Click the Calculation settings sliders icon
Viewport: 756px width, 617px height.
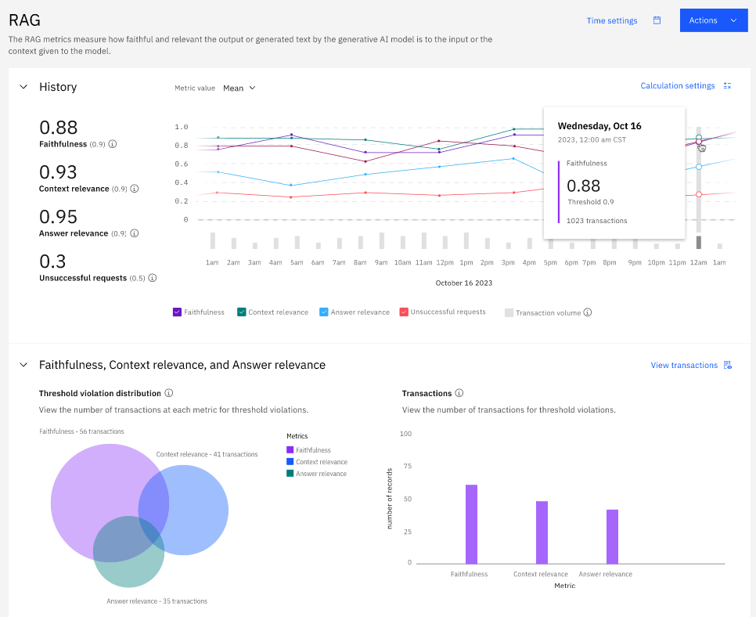pos(728,86)
